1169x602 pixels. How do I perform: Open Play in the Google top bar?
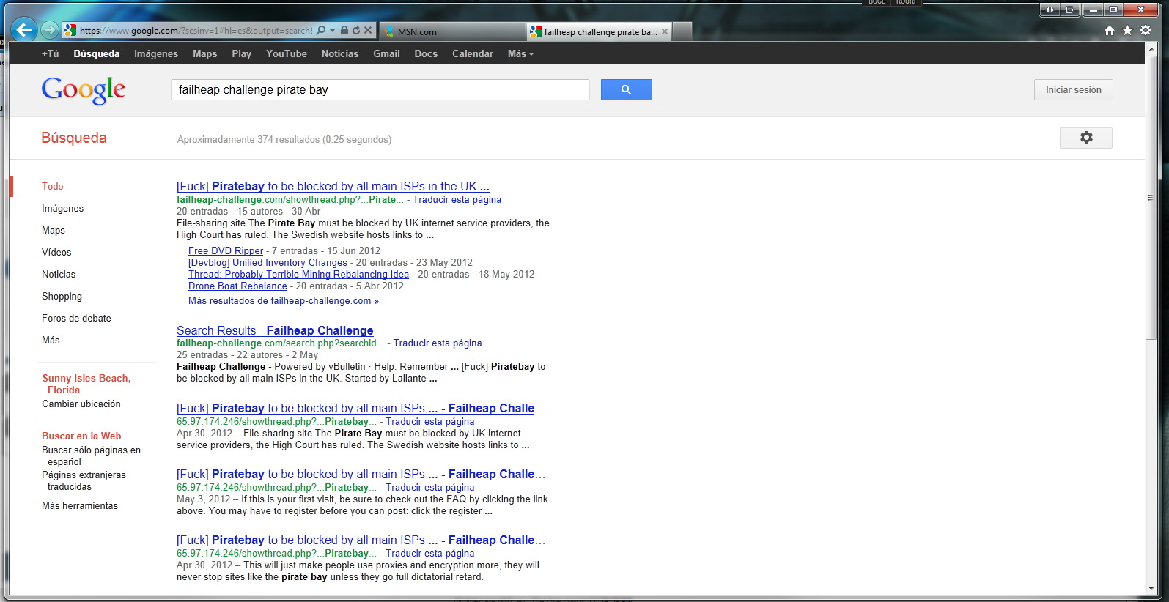pyautogui.click(x=242, y=53)
